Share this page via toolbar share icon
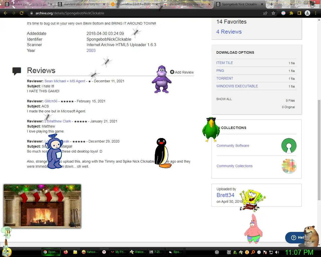321x257 pixels. tap(265, 13)
